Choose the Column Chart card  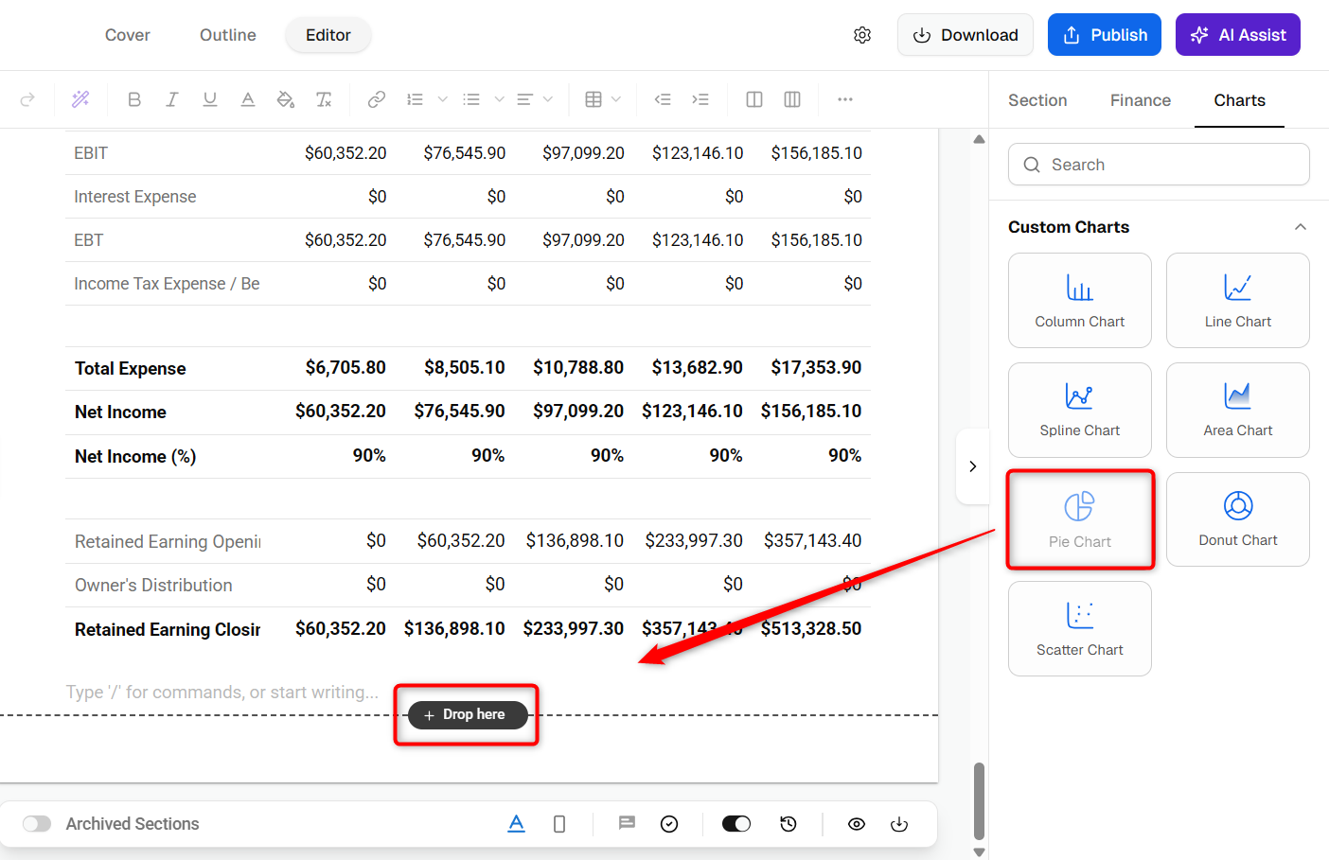tap(1080, 301)
